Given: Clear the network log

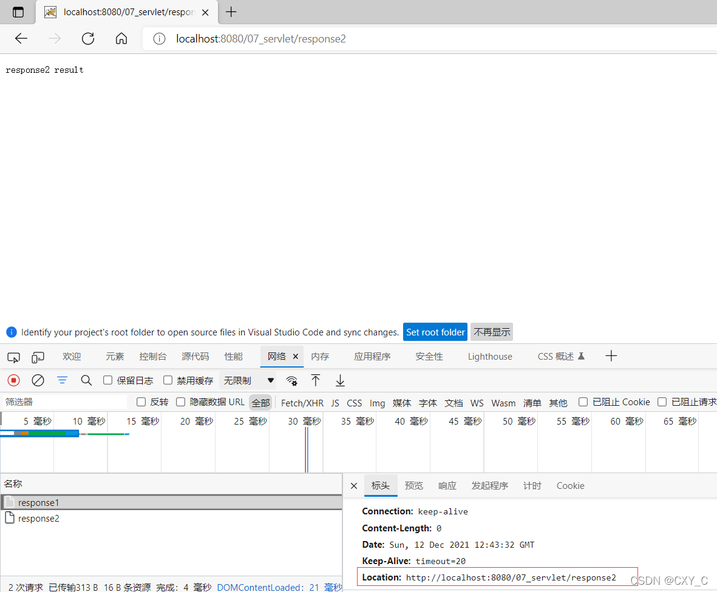Looking at the screenshot, I should tap(38, 380).
